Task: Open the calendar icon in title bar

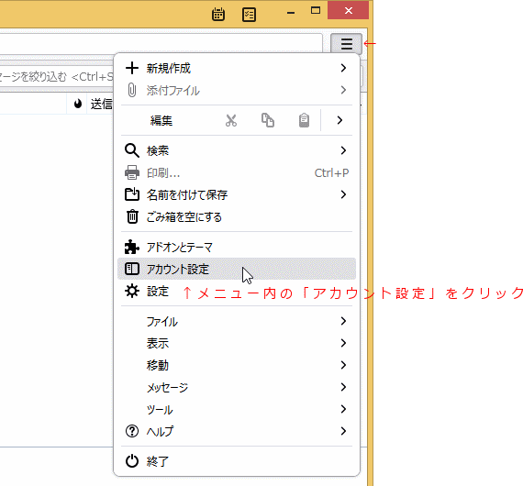Action: (x=218, y=15)
